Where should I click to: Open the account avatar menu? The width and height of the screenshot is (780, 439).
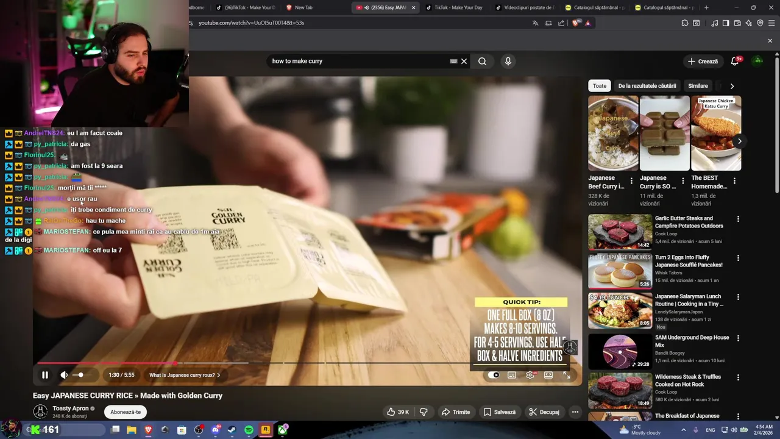(x=757, y=60)
